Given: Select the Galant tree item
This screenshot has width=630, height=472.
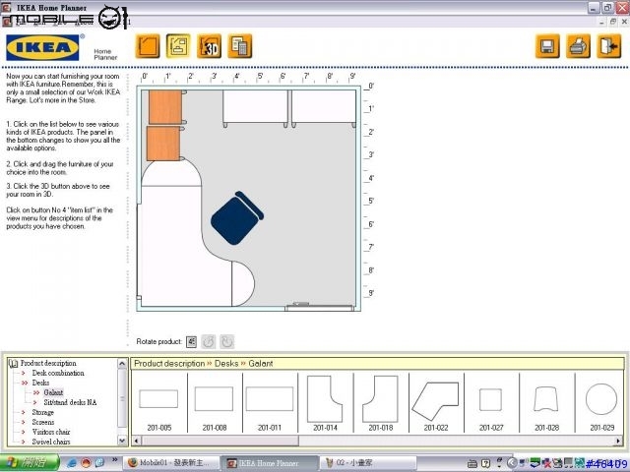Looking at the screenshot, I should (x=53, y=392).
